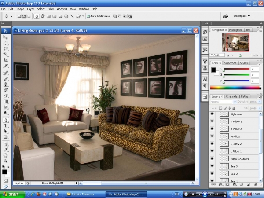The width and height of the screenshot is (264, 198).
Task: Select the Healing Brush tool
Action: [x=6, y=73]
